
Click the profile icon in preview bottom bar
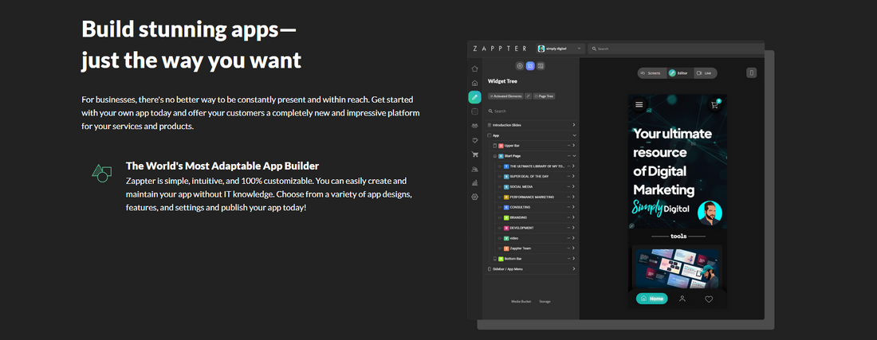click(x=682, y=299)
